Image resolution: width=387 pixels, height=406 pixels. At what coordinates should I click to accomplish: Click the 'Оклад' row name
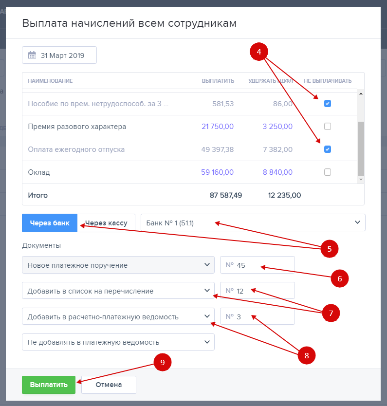point(39,172)
